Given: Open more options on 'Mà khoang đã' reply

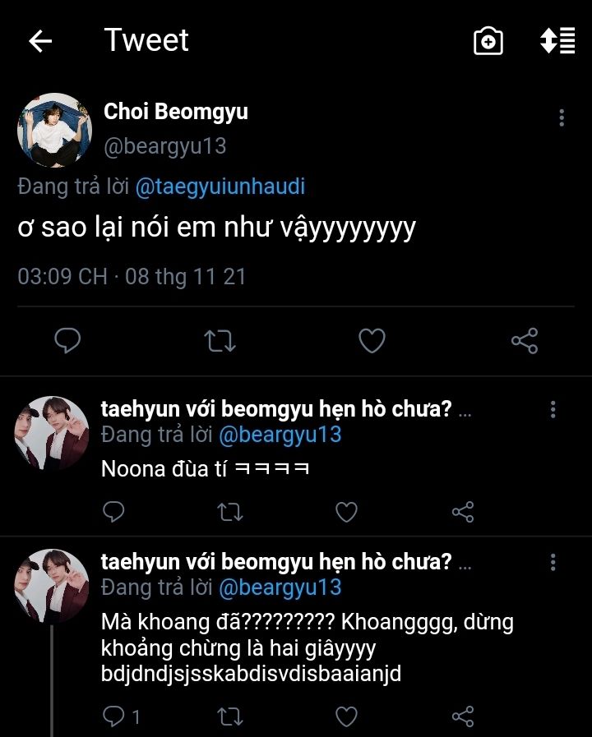Looking at the screenshot, I should pos(553,562).
